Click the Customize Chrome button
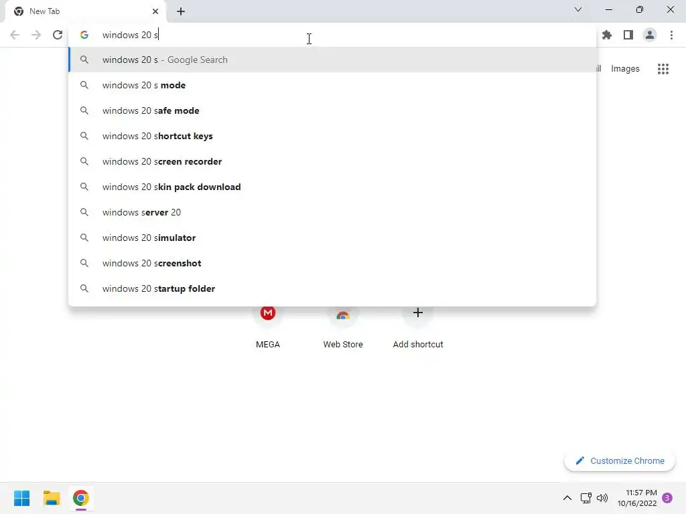 (620, 460)
